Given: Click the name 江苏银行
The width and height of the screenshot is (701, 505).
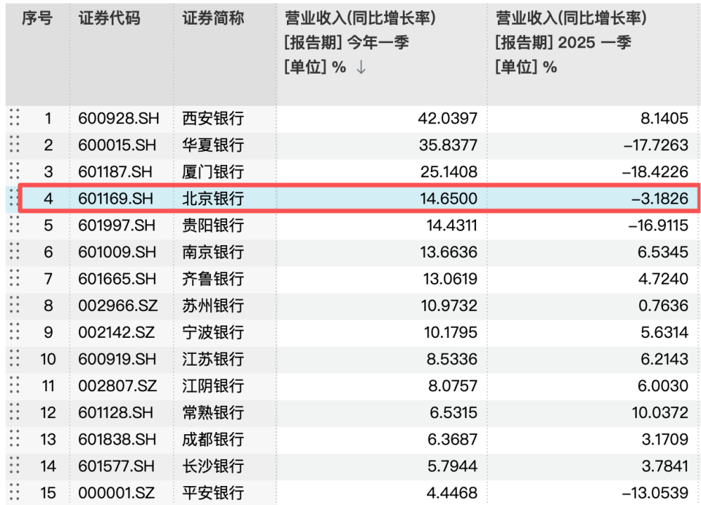Looking at the screenshot, I should (213, 359).
